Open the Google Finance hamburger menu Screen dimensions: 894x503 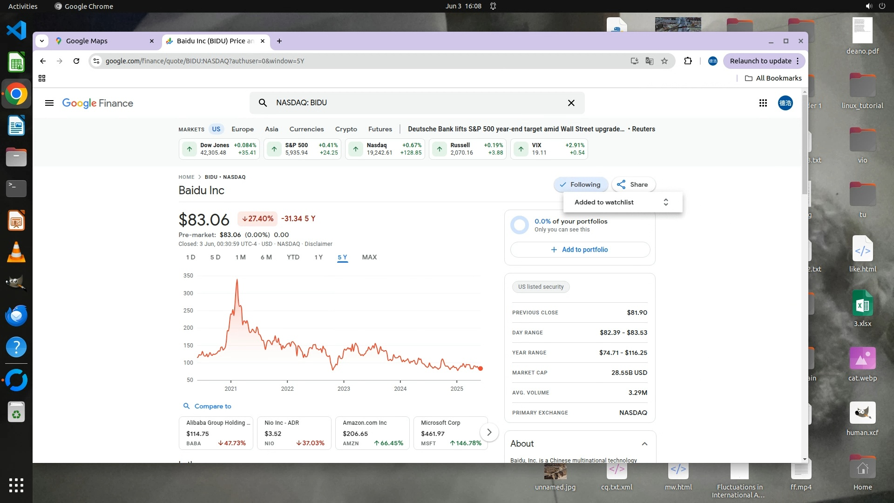pyautogui.click(x=49, y=103)
